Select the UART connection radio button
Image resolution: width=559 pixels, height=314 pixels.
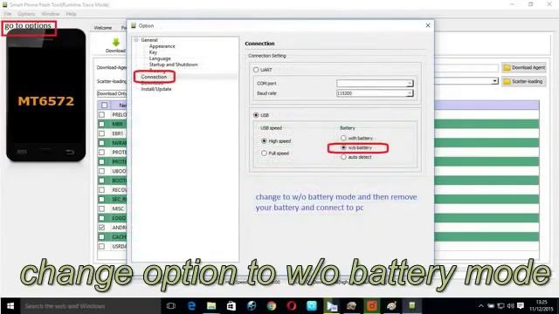256,70
